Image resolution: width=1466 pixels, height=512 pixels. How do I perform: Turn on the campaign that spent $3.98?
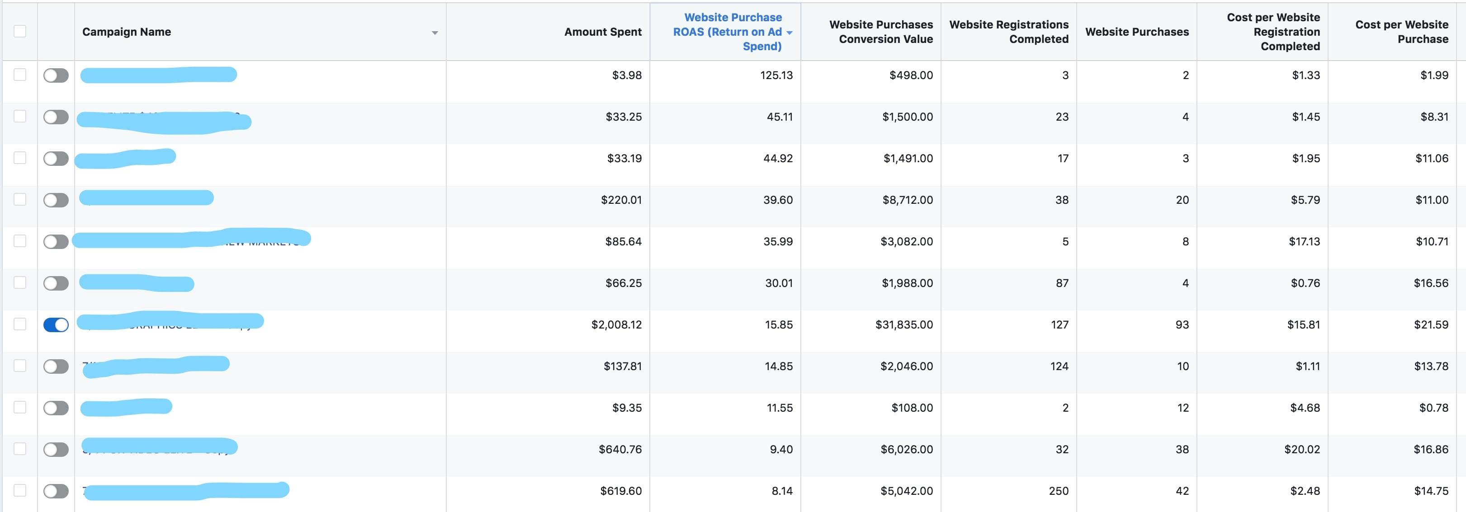56,75
